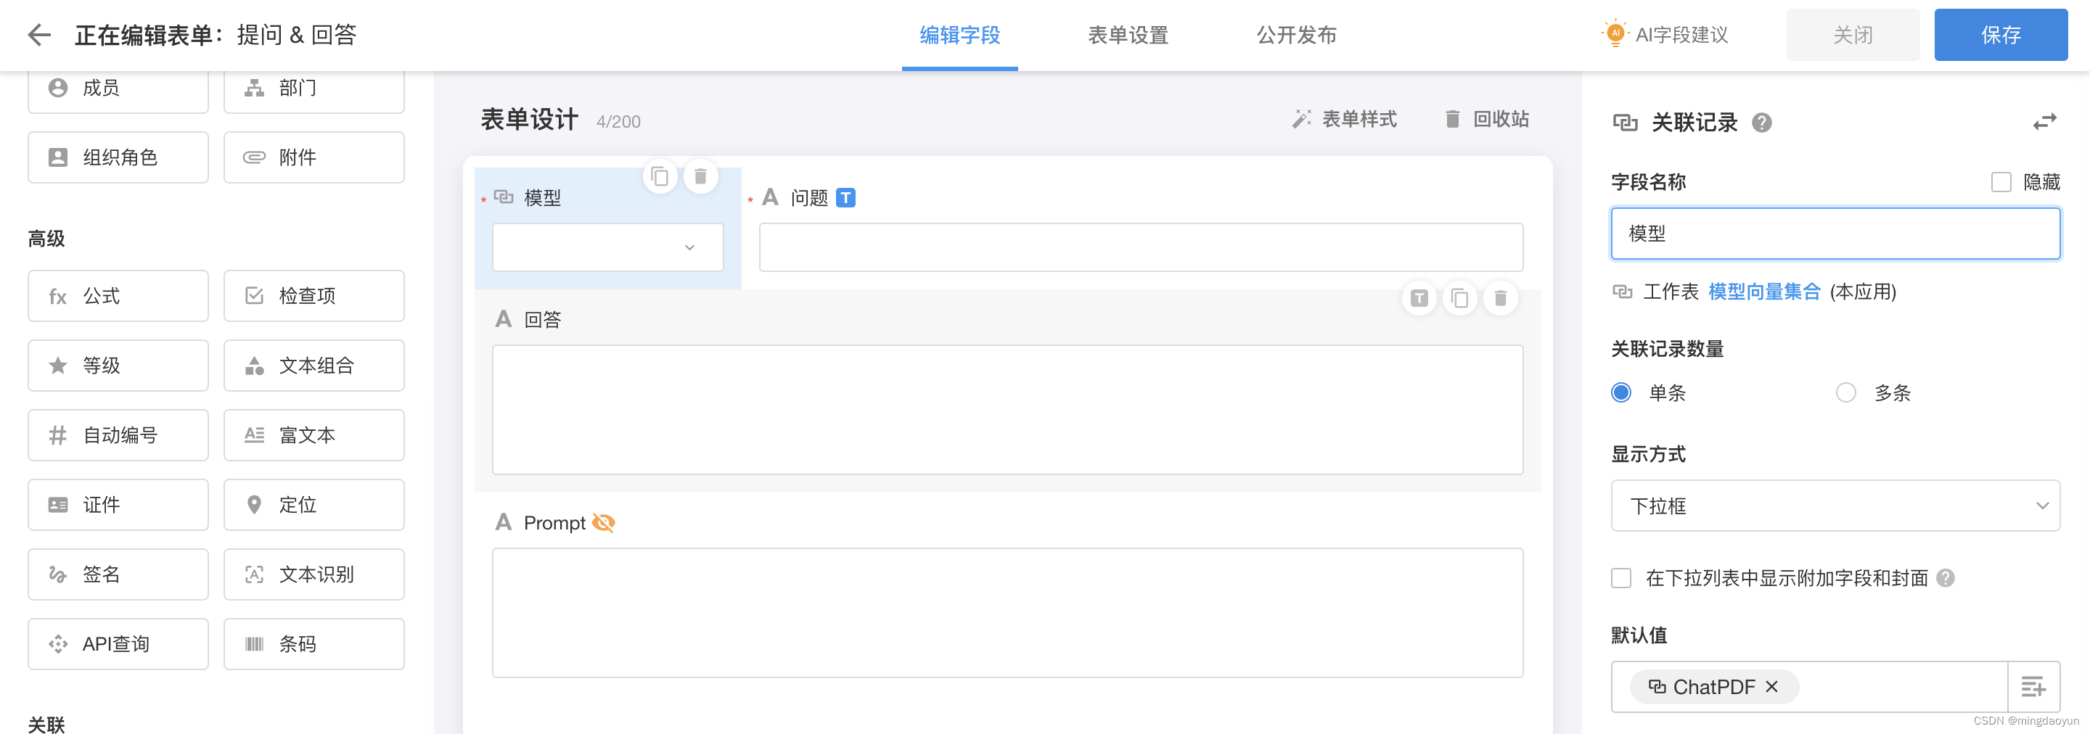Duplicate the 回答 field

click(1459, 299)
